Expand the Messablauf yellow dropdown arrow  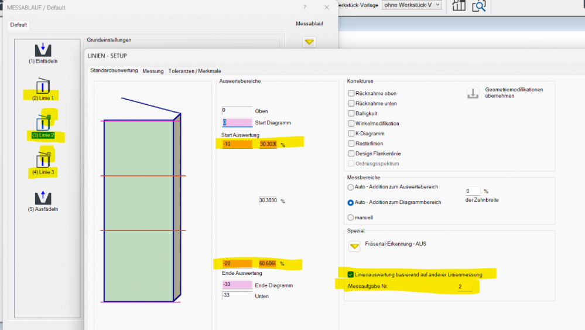click(309, 42)
